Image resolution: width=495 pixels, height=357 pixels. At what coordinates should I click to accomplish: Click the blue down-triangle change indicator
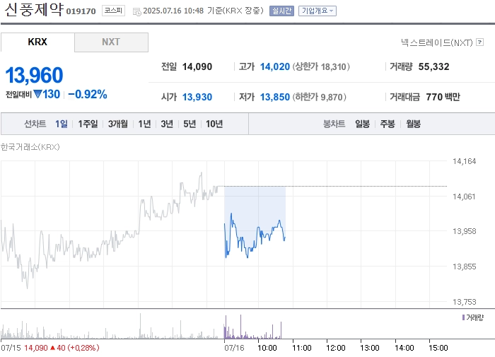click(x=37, y=94)
